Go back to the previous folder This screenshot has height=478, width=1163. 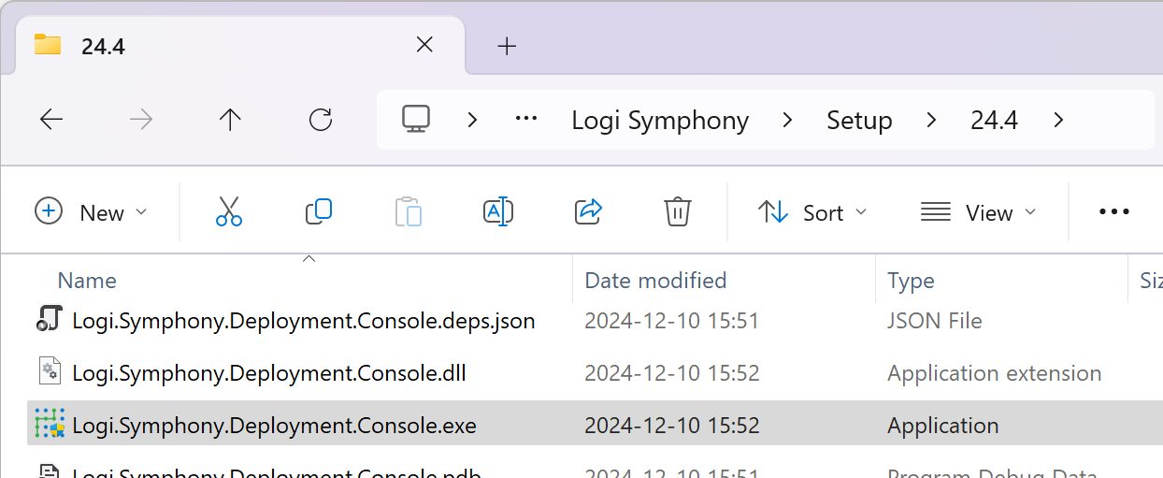[x=51, y=120]
